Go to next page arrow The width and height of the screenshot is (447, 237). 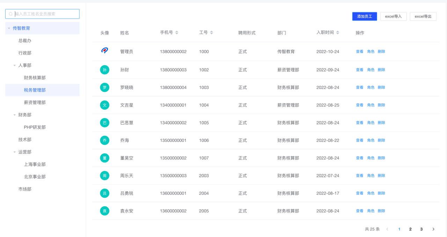[x=433, y=229]
